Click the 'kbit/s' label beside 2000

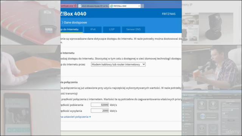113,111
